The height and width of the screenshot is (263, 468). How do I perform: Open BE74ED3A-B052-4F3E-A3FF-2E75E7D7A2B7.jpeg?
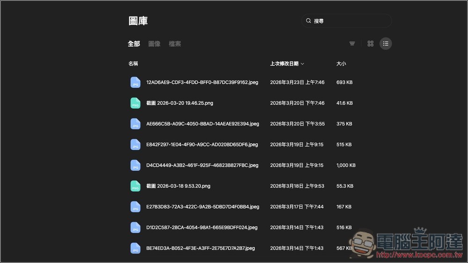click(201, 248)
